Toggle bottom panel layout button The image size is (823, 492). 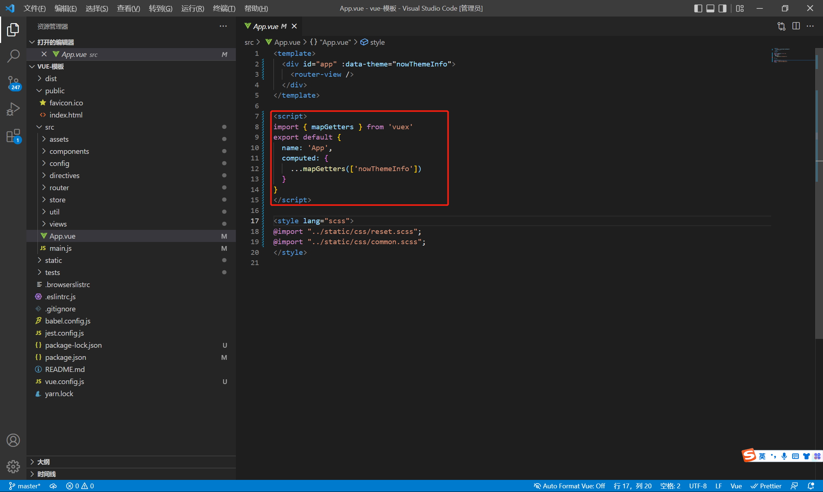click(x=710, y=8)
